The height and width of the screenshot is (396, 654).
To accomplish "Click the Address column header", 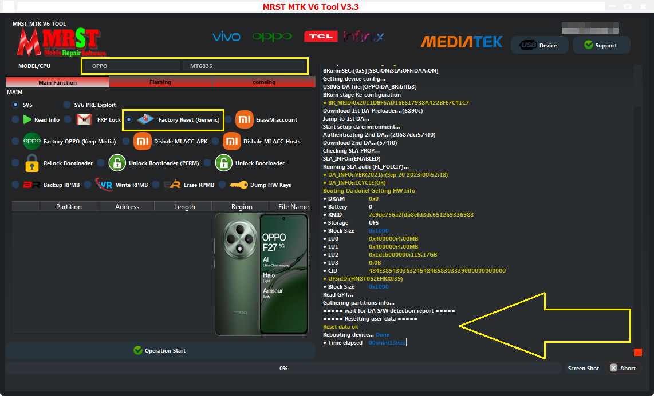I will [x=127, y=207].
